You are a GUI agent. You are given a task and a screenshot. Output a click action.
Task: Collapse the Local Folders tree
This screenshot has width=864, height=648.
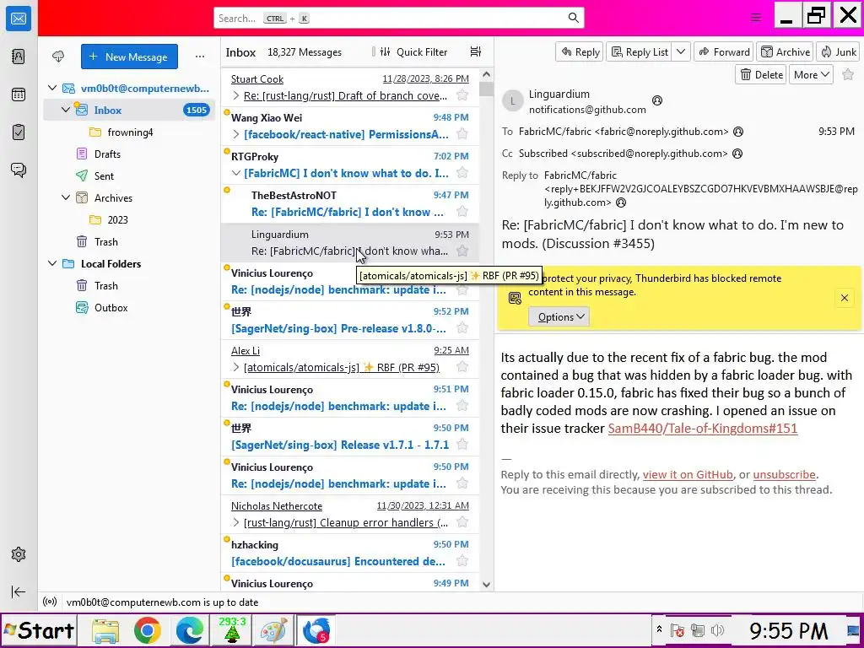click(52, 263)
